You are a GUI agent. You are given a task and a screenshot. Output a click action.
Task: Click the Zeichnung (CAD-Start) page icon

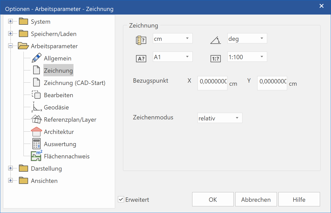point(36,83)
